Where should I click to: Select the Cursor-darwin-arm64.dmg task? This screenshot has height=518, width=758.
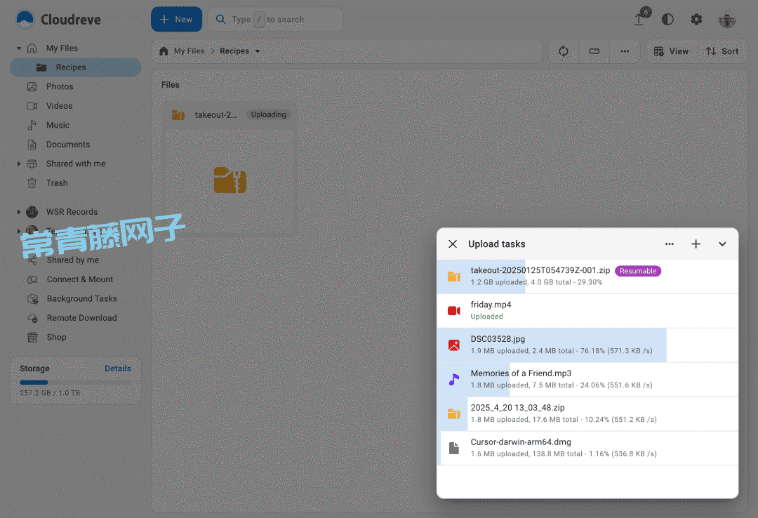[587, 449]
